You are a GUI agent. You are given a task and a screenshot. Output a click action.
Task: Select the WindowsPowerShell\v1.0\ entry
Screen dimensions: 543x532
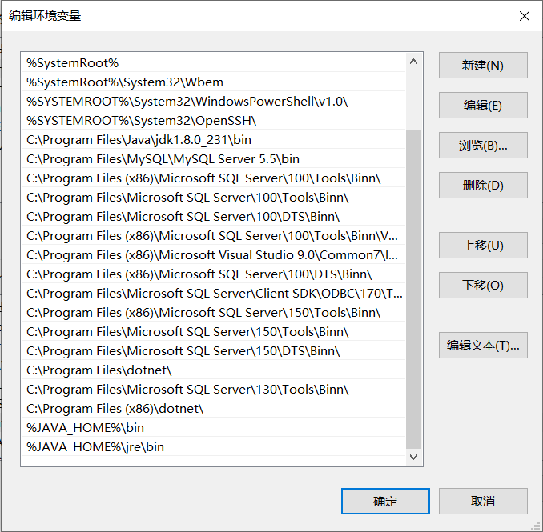pyautogui.click(x=213, y=102)
